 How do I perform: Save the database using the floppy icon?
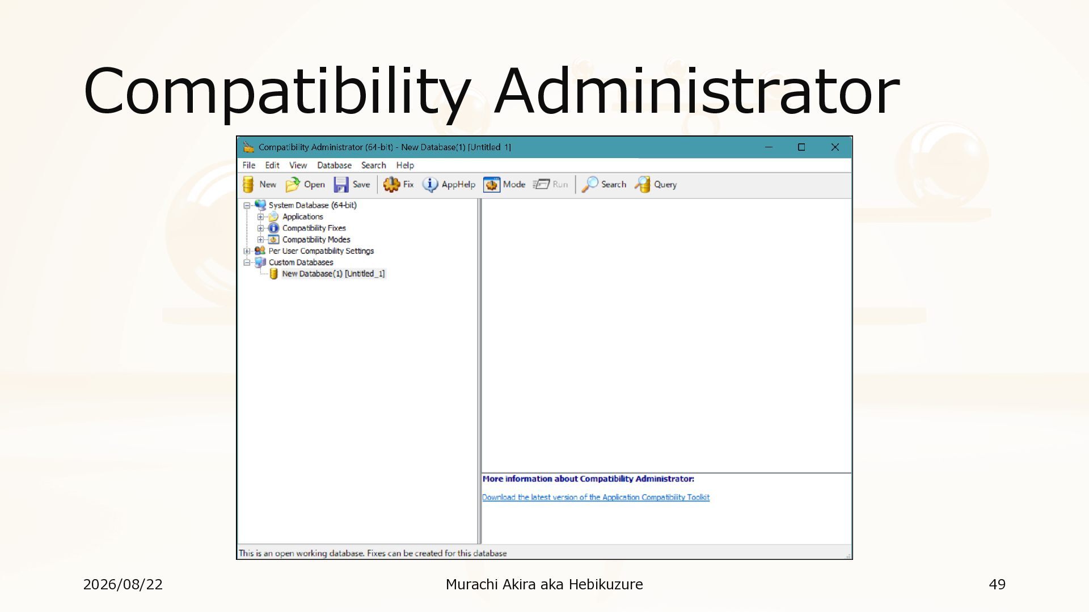341,185
